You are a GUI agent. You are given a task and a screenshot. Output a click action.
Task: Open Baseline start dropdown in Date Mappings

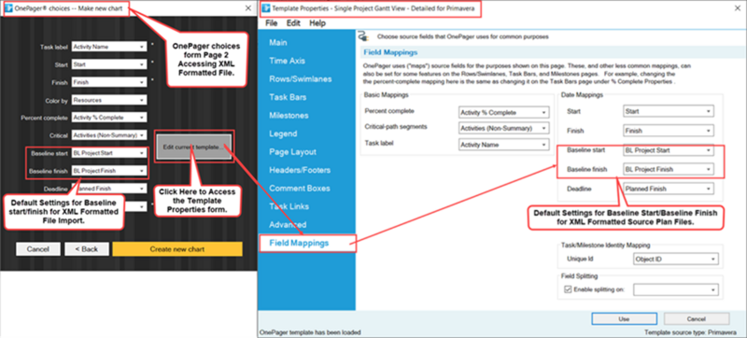[669, 150]
